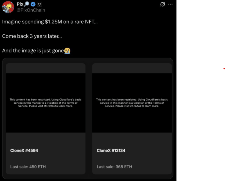The width and height of the screenshot is (225, 181).
Task: Click the Pix display name
Action: pos(20,4)
